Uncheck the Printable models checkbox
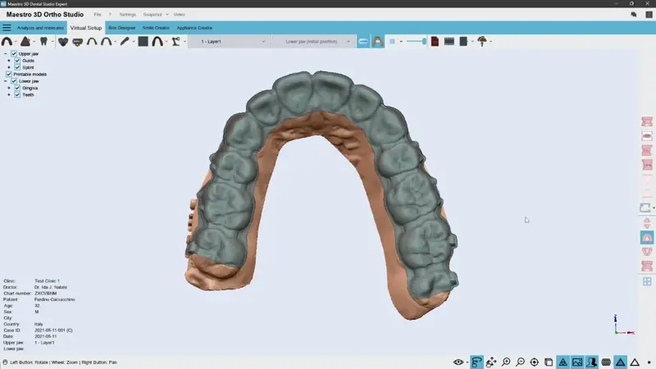 9,74
